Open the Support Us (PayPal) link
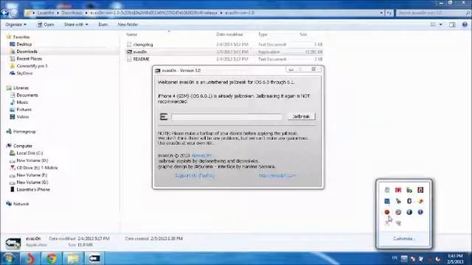Image resolution: width=472 pixels, height=265 pixels. coord(195,175)
